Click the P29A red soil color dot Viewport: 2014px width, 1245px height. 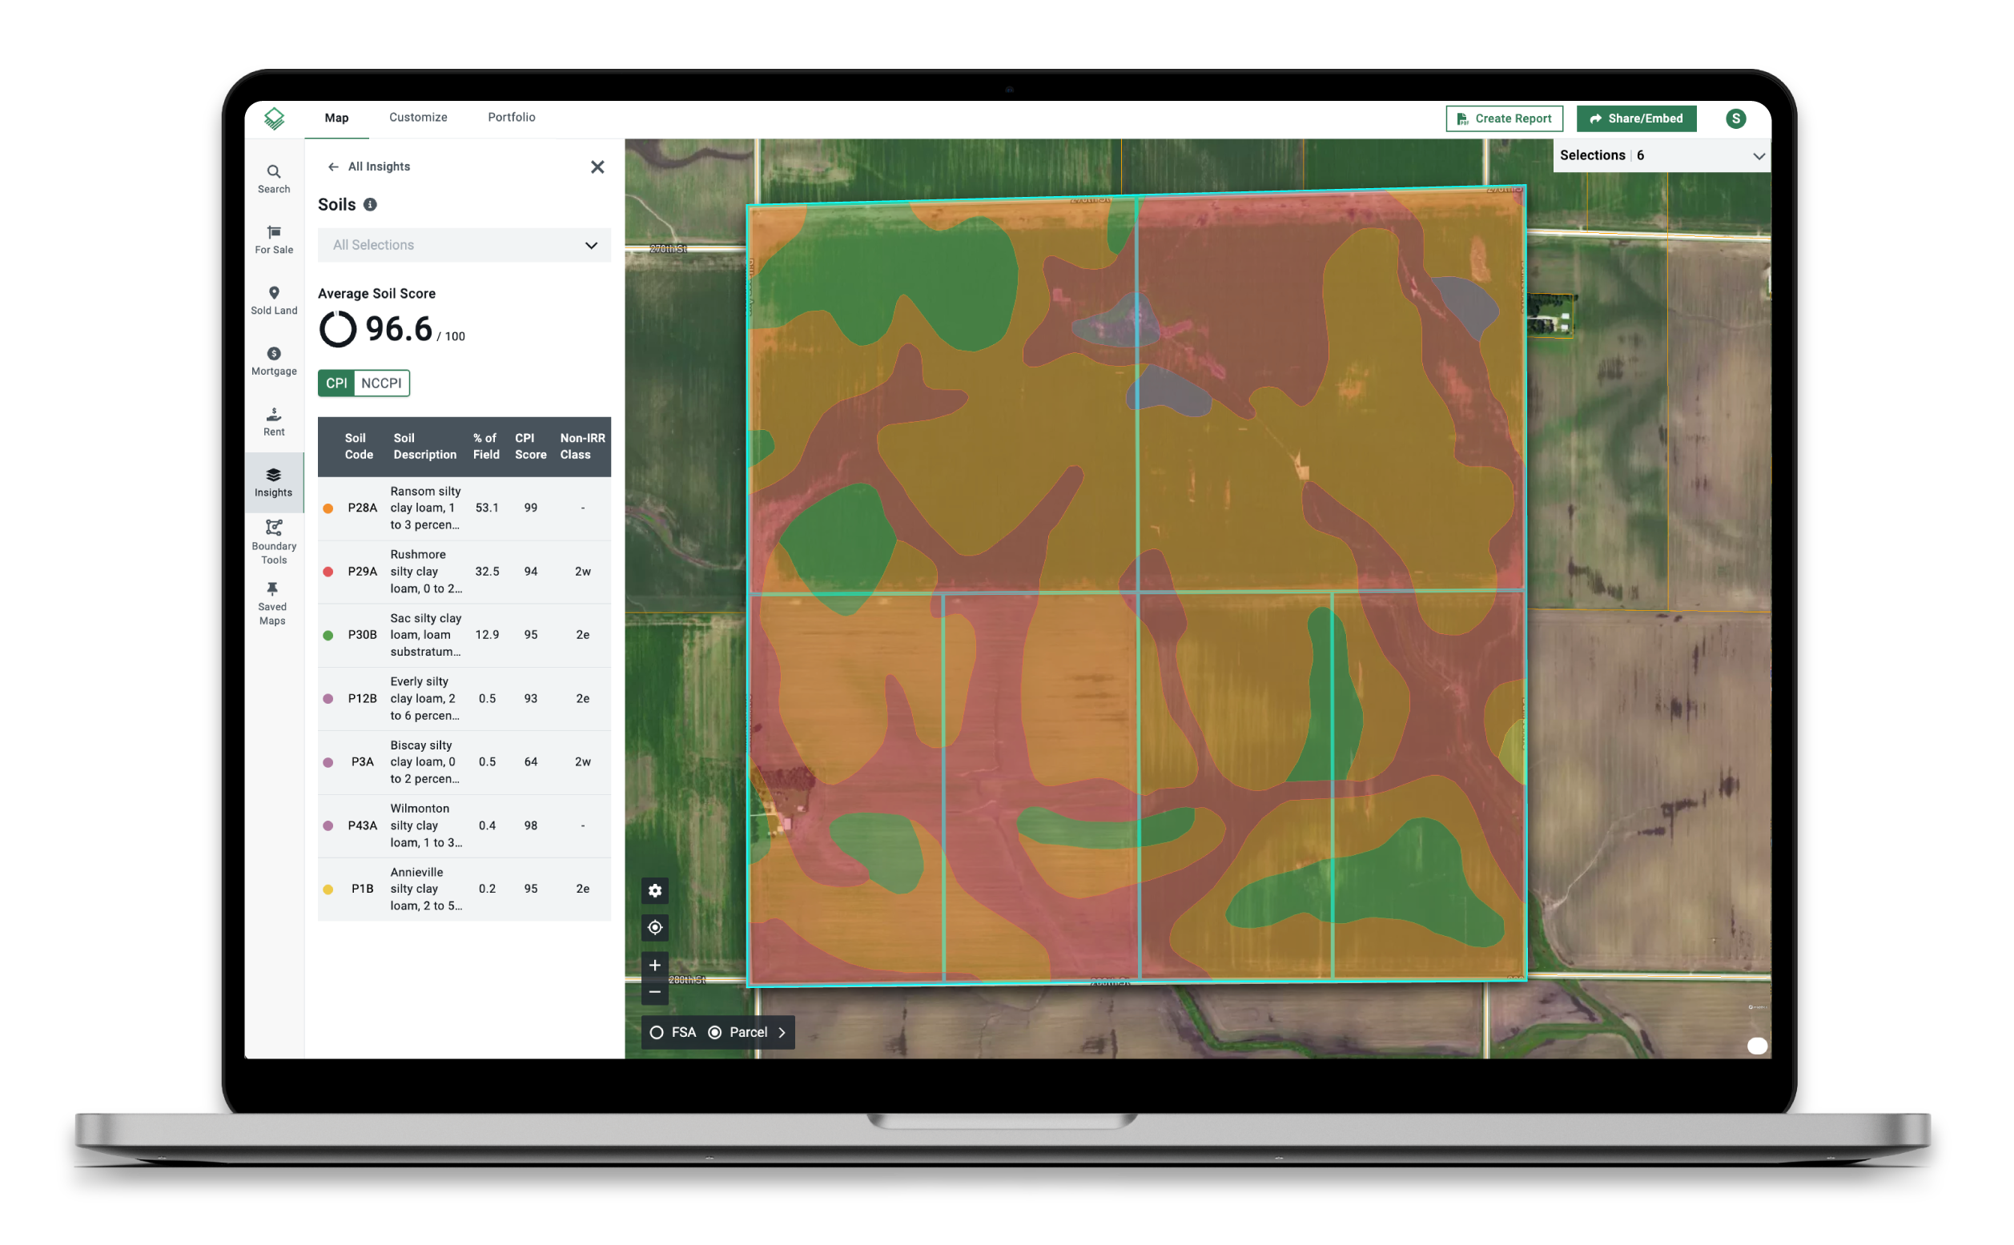pyautogui.click(x=328, y=571)
